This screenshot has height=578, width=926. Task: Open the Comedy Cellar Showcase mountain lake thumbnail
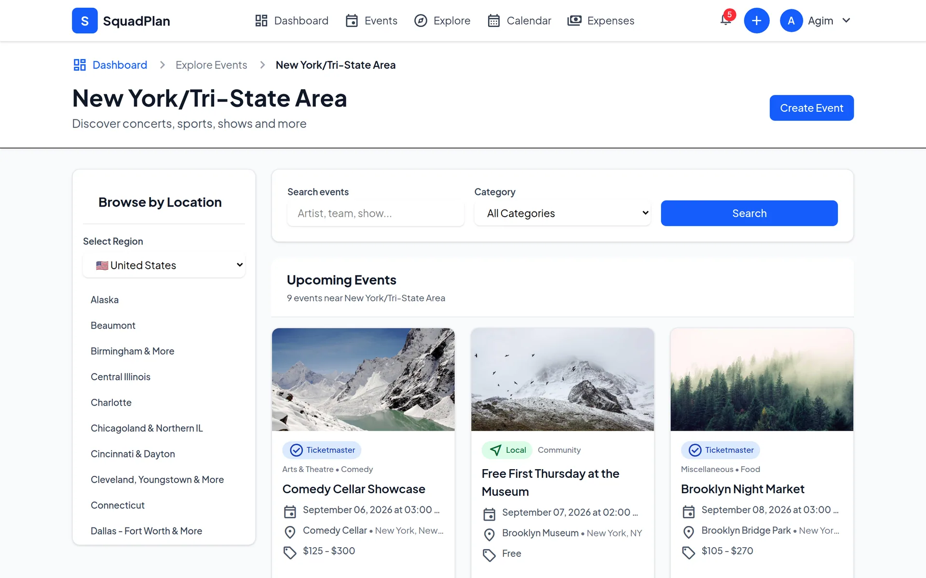(363, 380)
